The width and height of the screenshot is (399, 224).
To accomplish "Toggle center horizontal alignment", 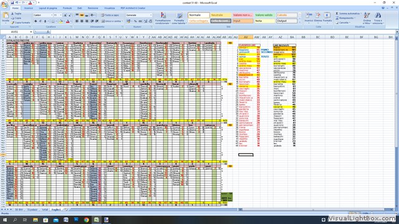I will 82,21.
